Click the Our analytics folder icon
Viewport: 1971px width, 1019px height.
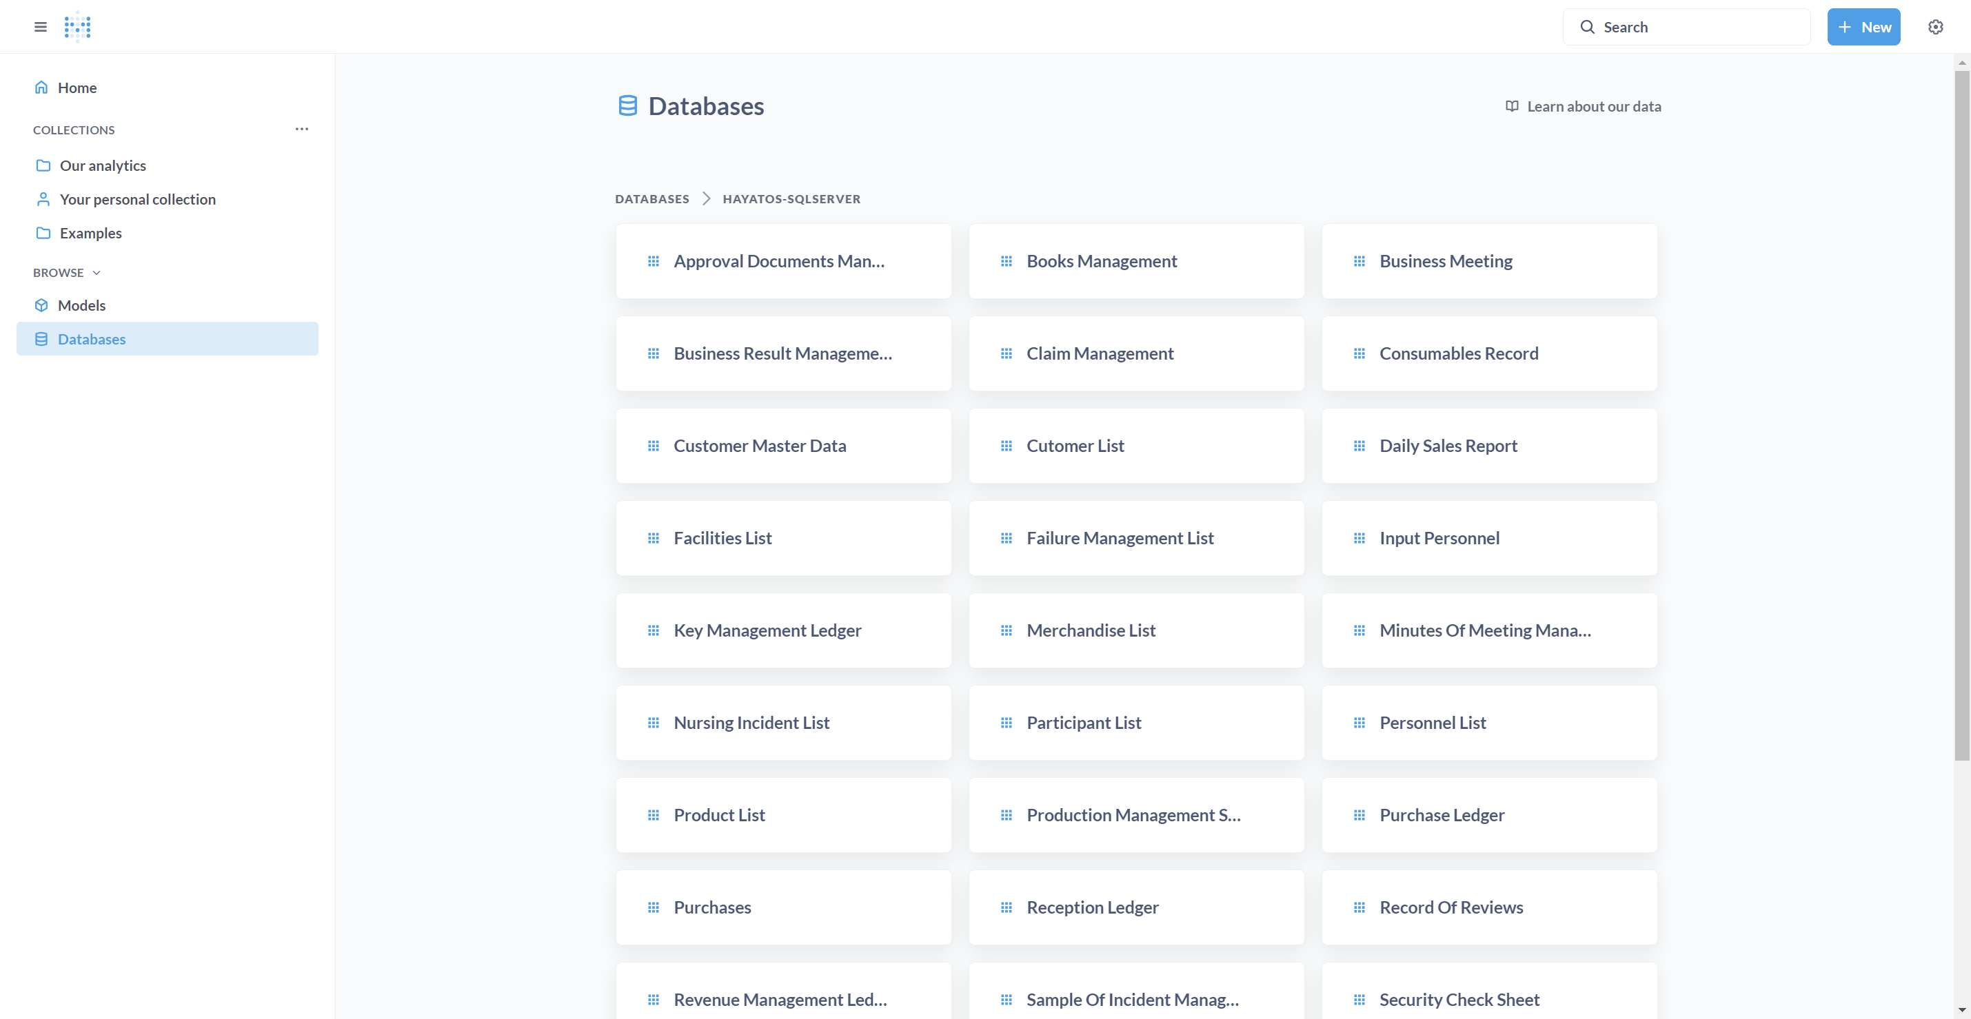tap(43, 165)
